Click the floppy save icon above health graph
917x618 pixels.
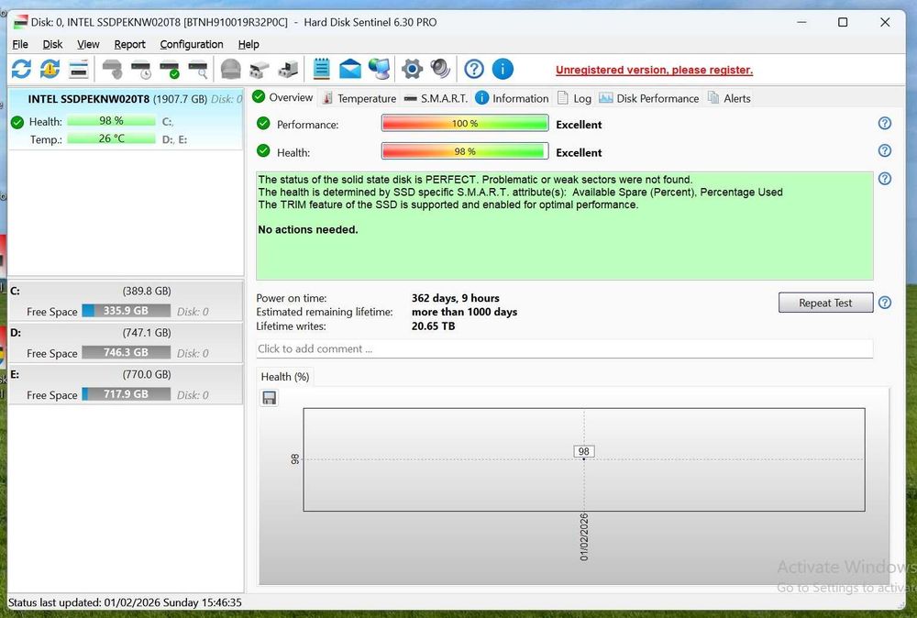tap(270, 398)
